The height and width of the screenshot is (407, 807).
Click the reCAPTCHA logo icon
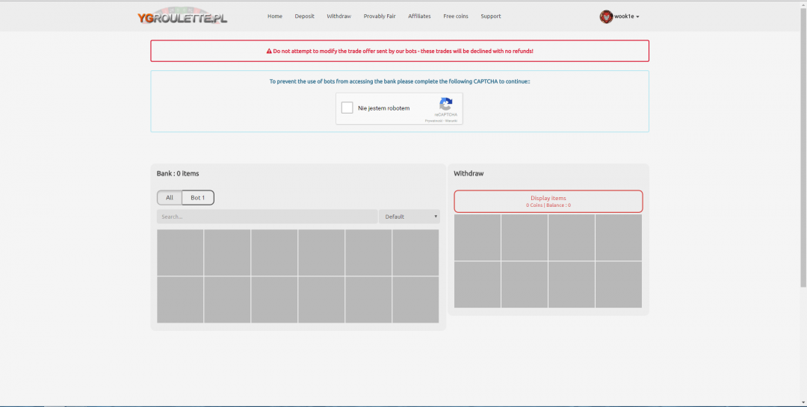[x=446, y=105]
